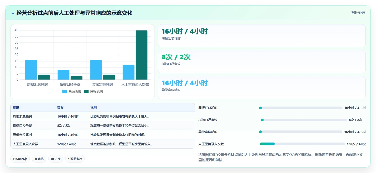Viewport: 376px width, 173px height.
Task: Click the 异常定位耗时 axis label in chart
Action: click(103, 85)
